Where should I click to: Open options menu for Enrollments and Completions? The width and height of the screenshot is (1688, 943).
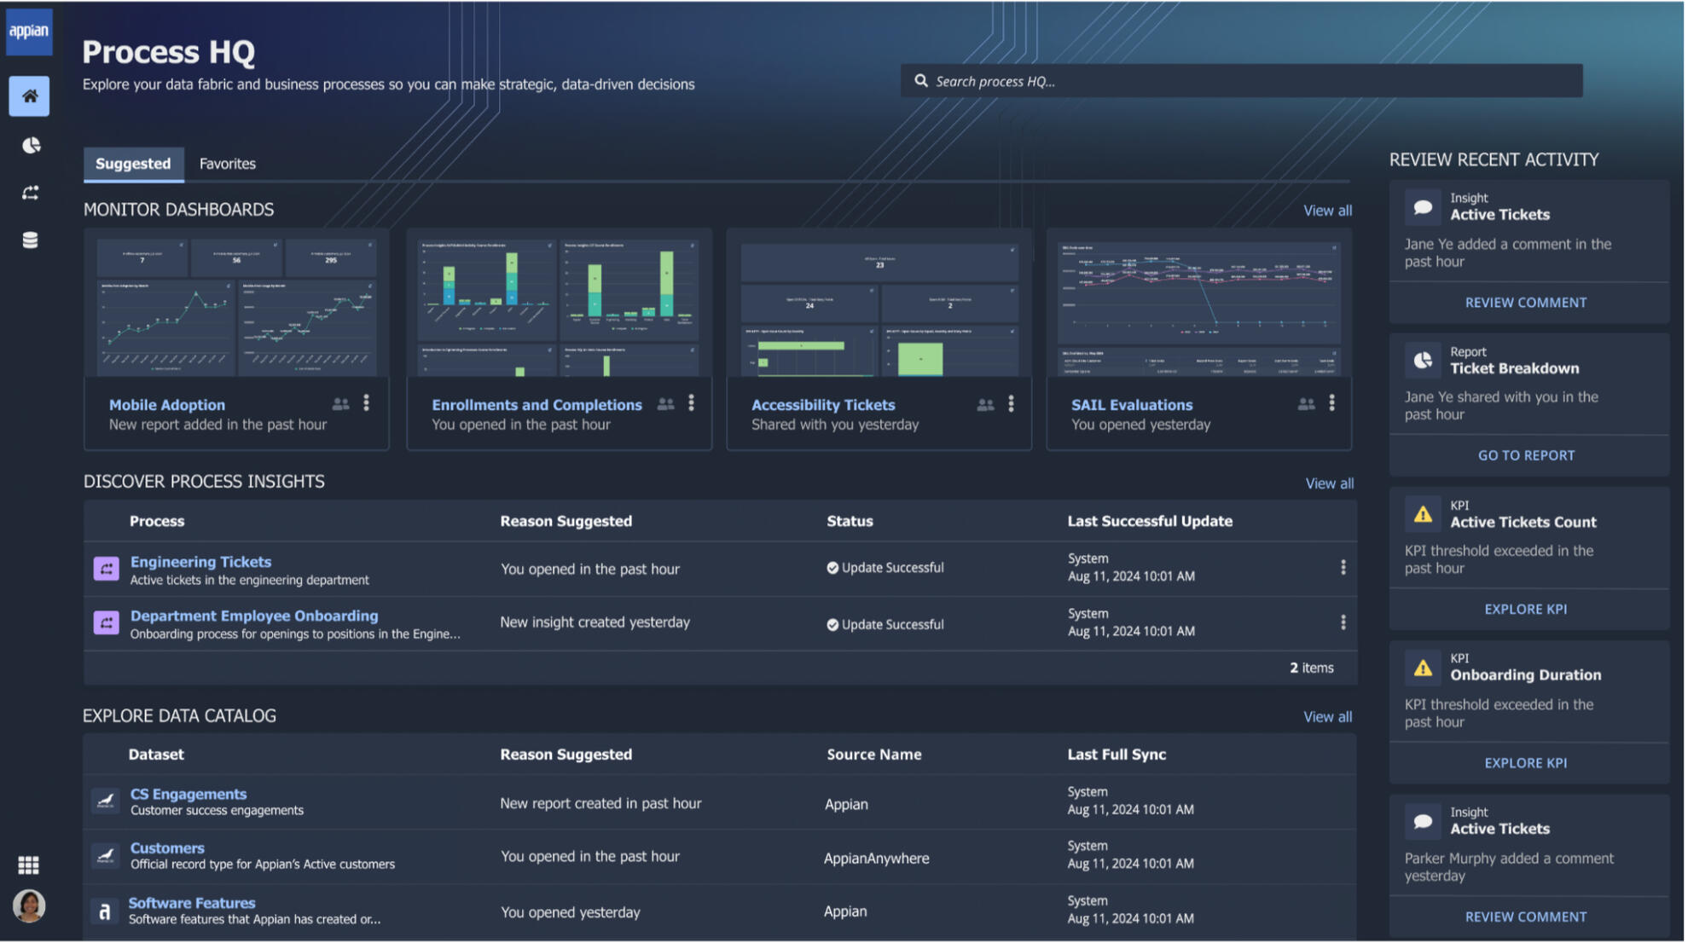(x=691, y=403)
